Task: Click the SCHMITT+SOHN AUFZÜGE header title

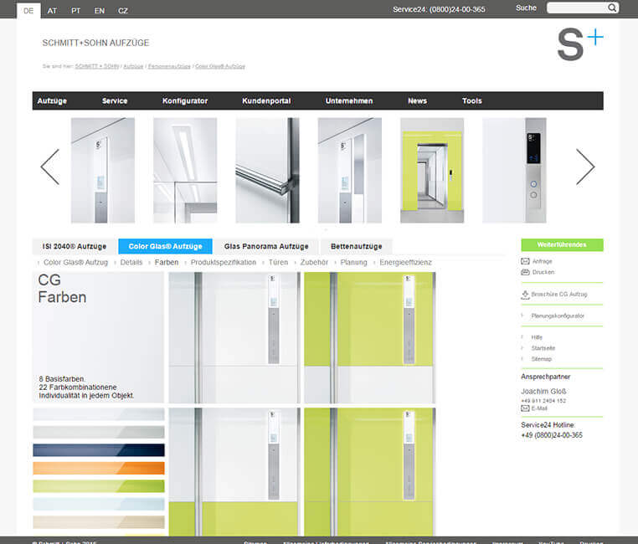Action: tap(95, 43)
